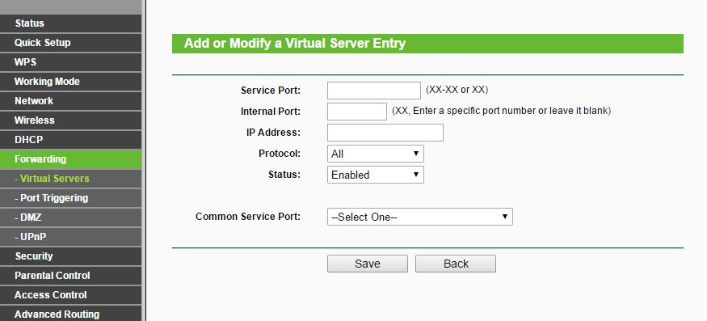This screenshot has height=321, width=707.
Task: Save the virtual server entry
Action: pos(368,264)
